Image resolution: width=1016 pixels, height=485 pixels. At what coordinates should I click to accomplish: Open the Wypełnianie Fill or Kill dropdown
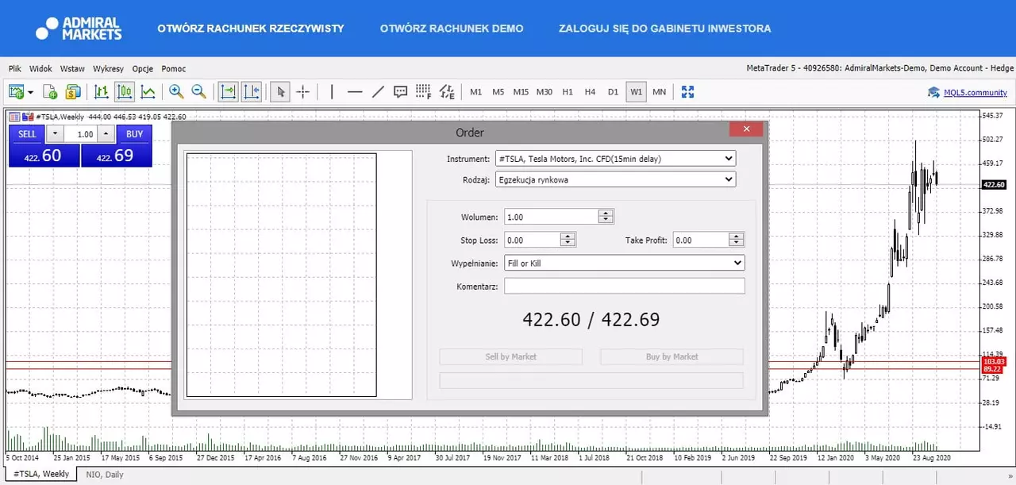[x=624, y=263]
